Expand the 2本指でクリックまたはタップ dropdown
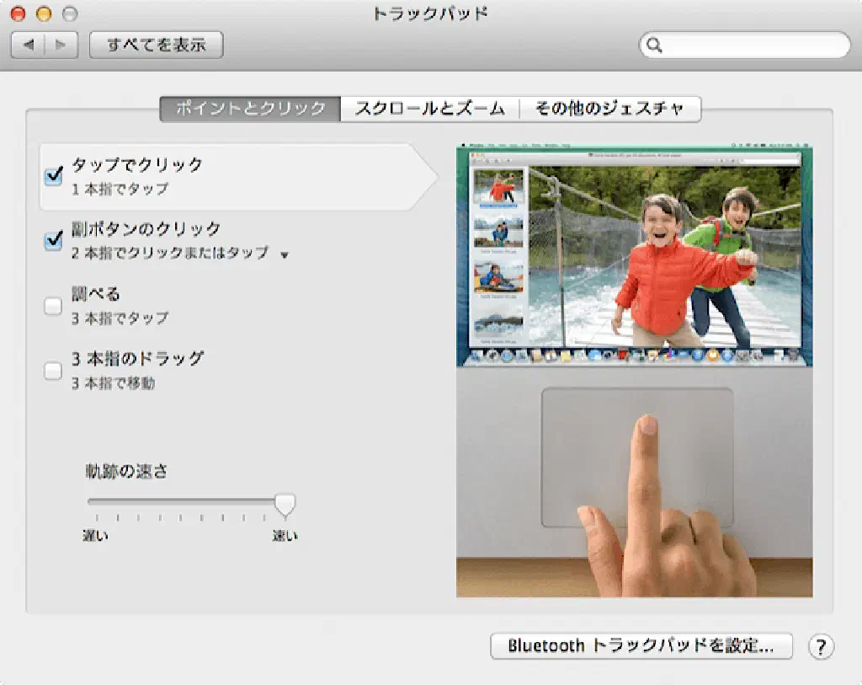The image size is (862, 685). tap(284, 254)
